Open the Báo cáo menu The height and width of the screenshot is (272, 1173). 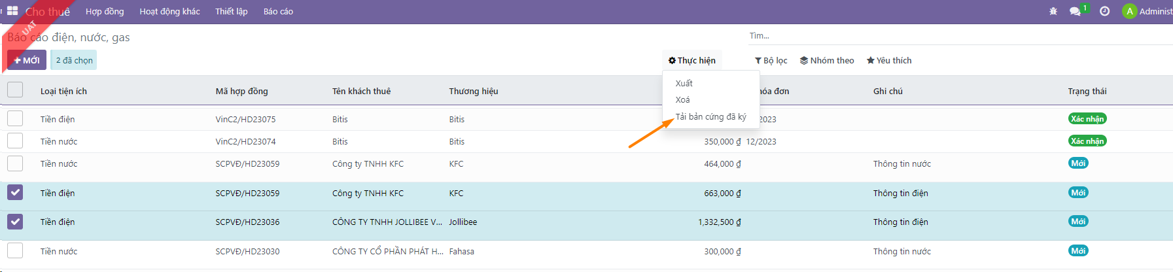tap(278, 11)
